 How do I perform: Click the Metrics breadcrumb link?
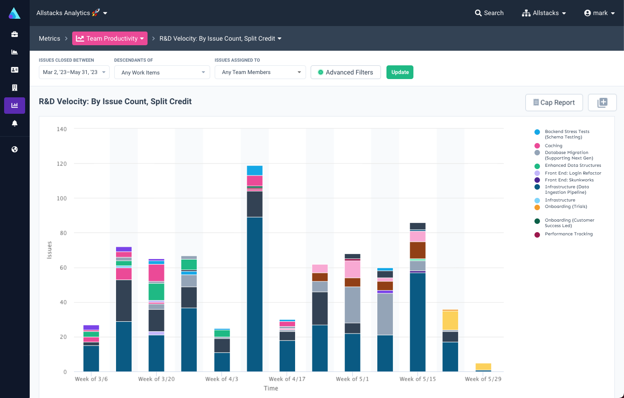[49, 38]
